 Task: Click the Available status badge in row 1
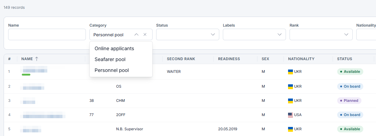coord(350,72)
